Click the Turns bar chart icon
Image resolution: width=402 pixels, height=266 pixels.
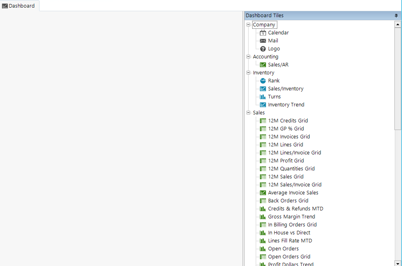pos(263,97)
